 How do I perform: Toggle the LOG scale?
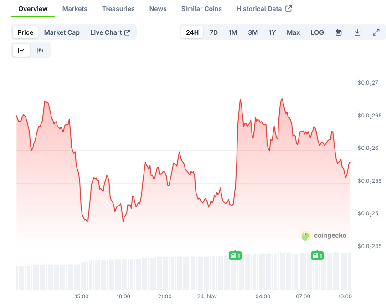click(x=317, y=32)
